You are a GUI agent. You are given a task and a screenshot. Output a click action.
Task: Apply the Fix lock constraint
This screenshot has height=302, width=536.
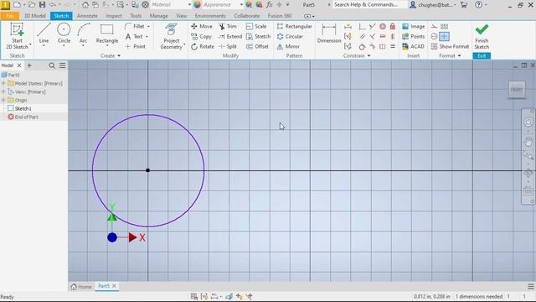tap(393, 26)
